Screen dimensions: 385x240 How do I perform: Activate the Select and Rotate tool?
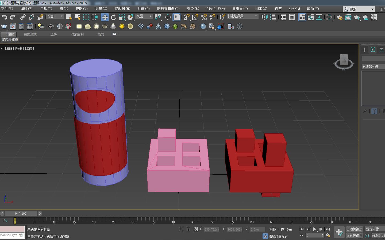114,17
